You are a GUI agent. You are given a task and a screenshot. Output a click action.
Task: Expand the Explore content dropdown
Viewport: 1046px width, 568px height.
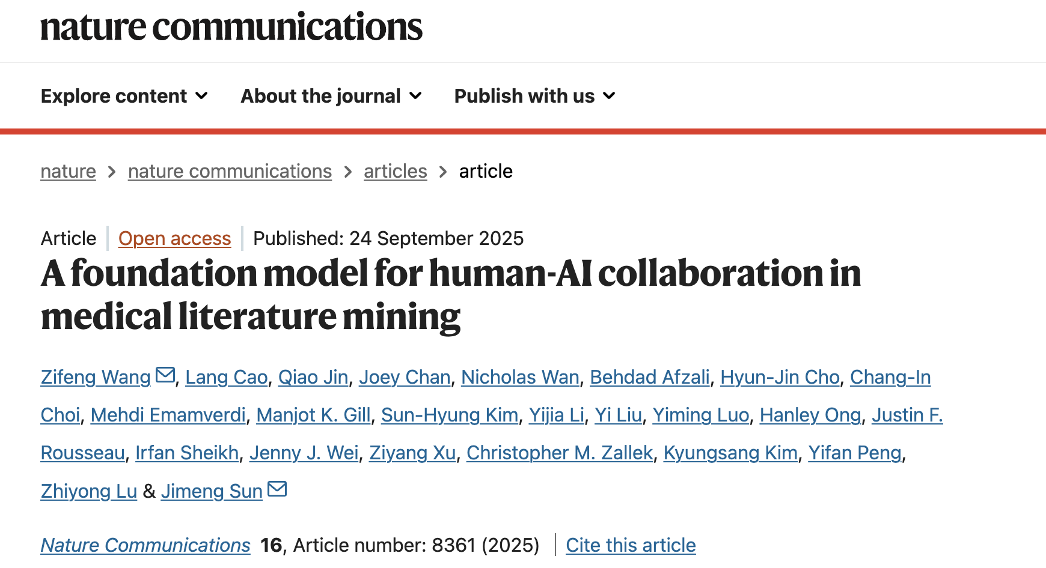point(123,96)
